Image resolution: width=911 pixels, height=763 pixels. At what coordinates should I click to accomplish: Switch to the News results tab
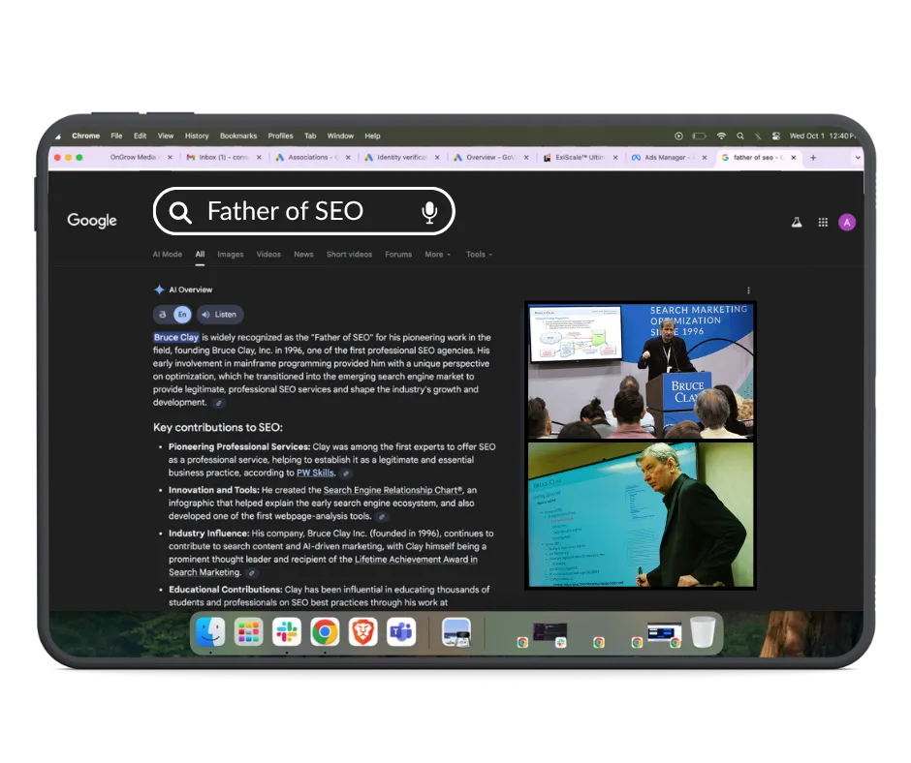click(303, 255)
